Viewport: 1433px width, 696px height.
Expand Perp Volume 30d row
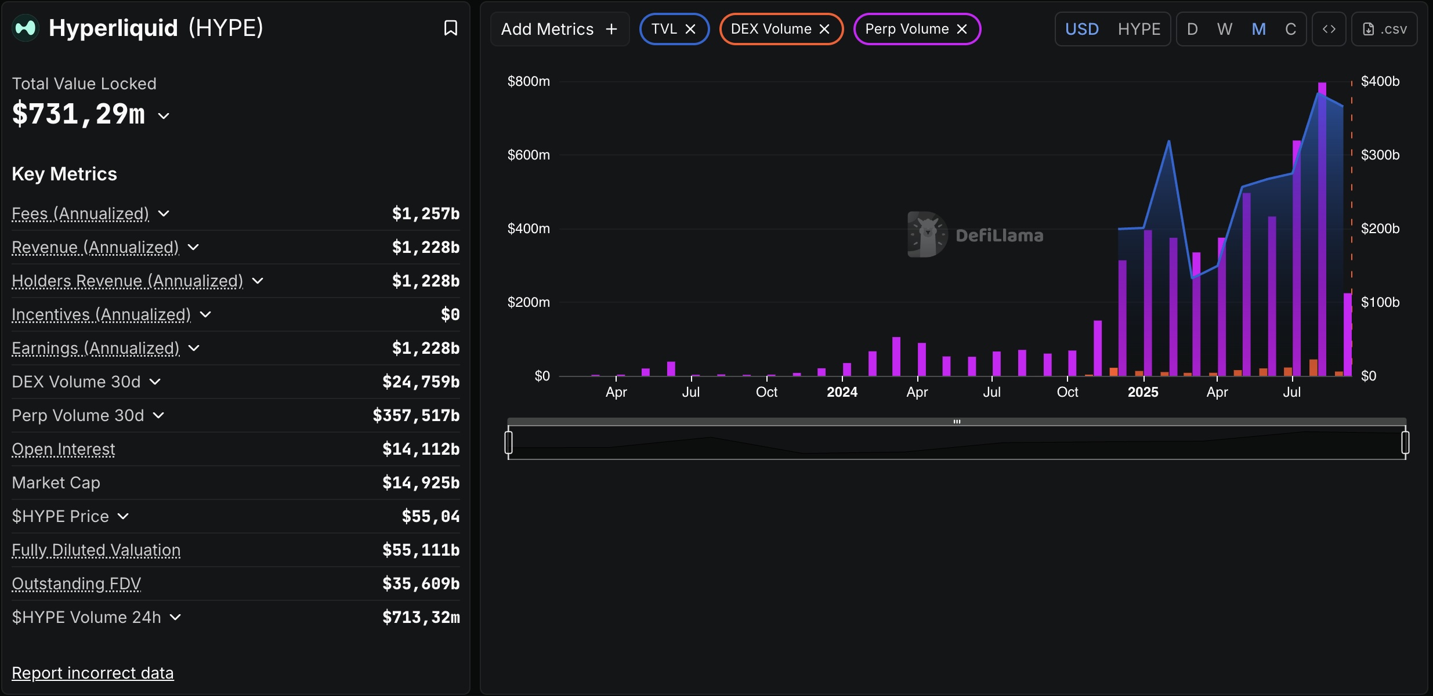[159, 415]
